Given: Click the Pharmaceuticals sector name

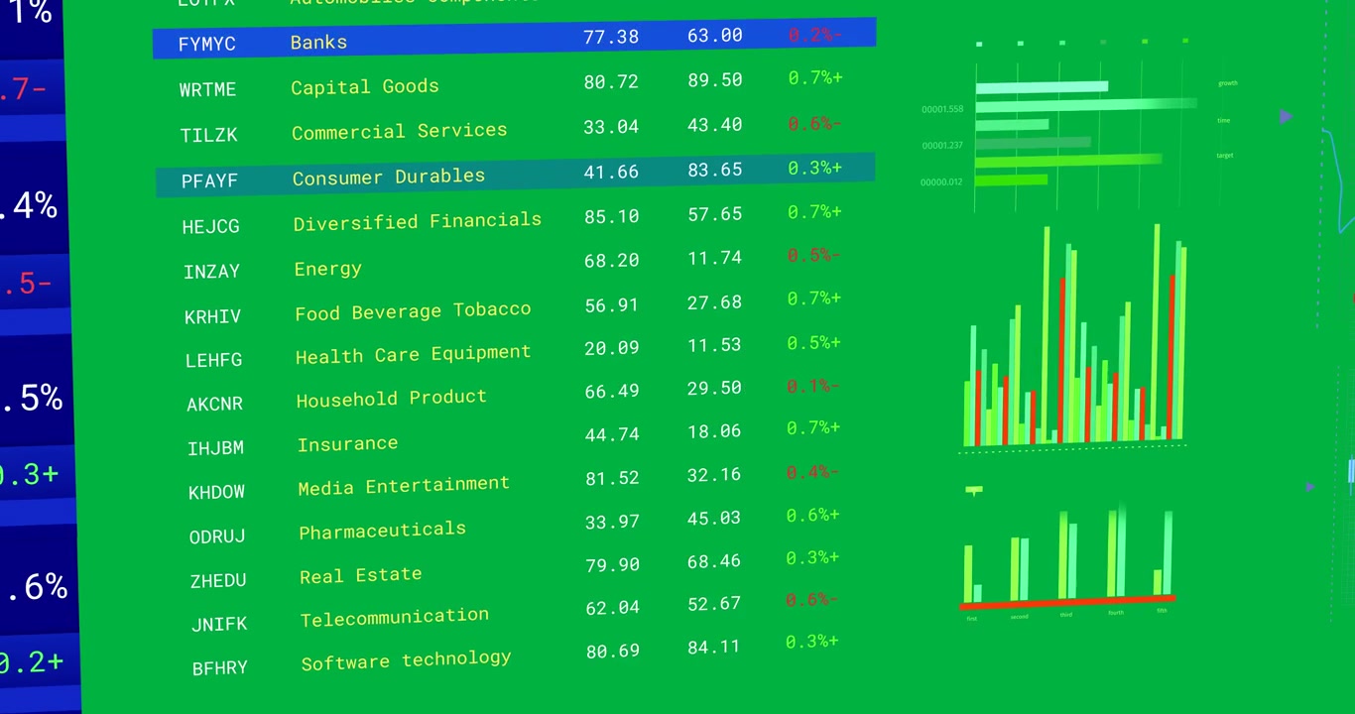Looking at the screenshot, I should tap(383, 531).
